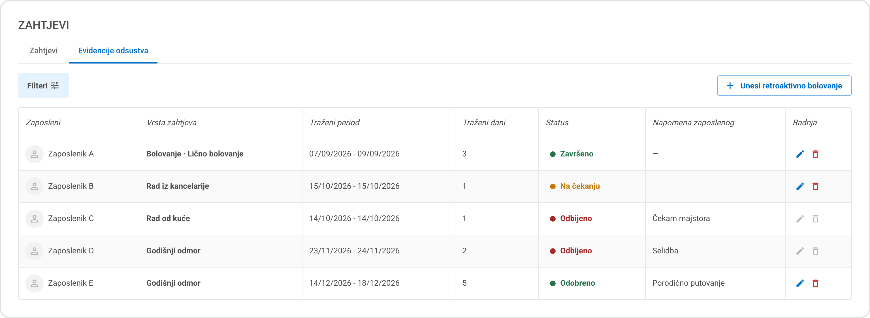Click the Odobreno status
The width and height of the screenshot is (870, 318).
[x=572, y=283]
